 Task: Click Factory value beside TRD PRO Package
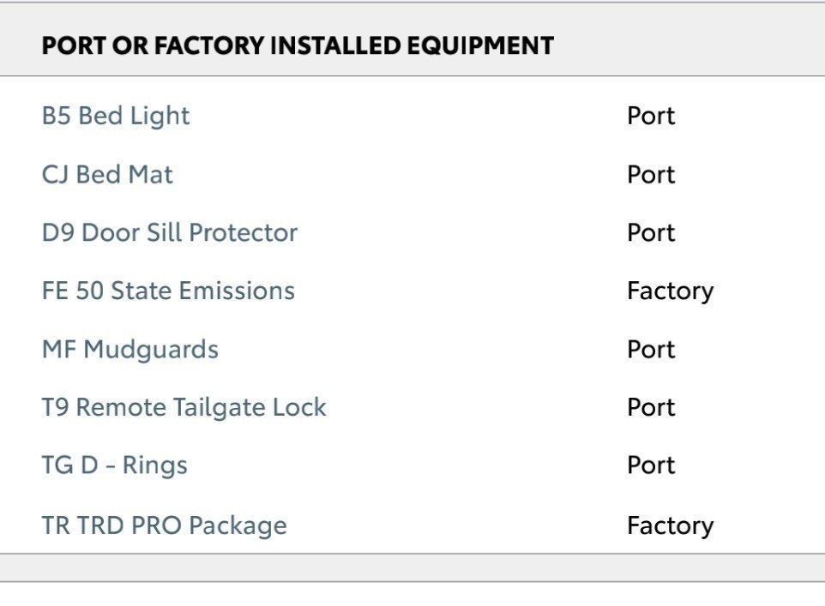(671, 525)
